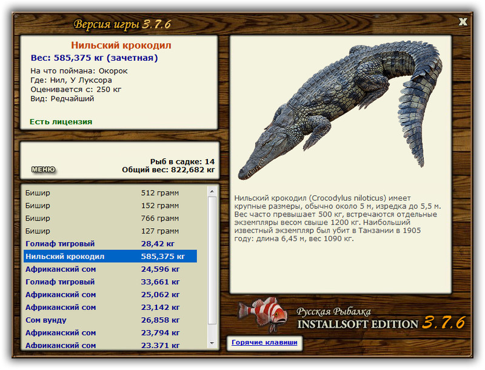The image size is (485, 370).
Task: Click the Общий вес: 822,682 кг total
Action: (169, 169)
